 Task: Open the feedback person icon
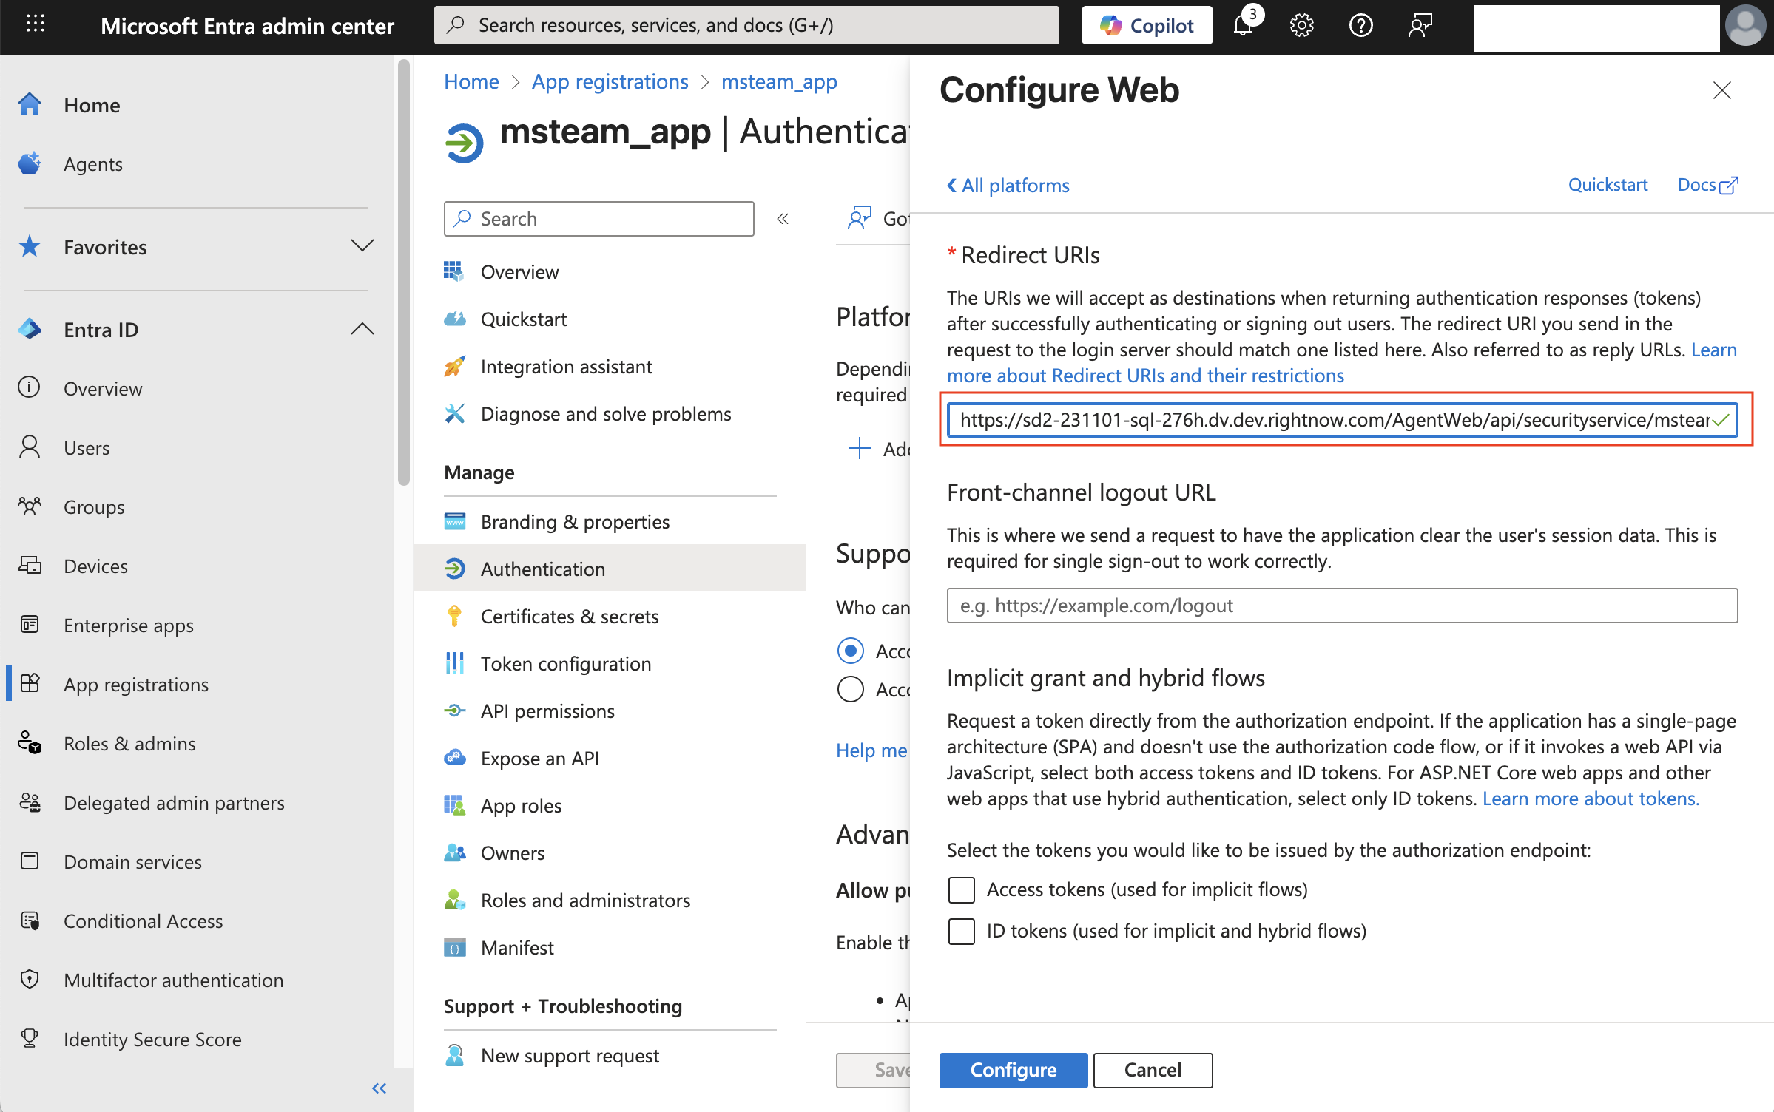[1420, 26]
